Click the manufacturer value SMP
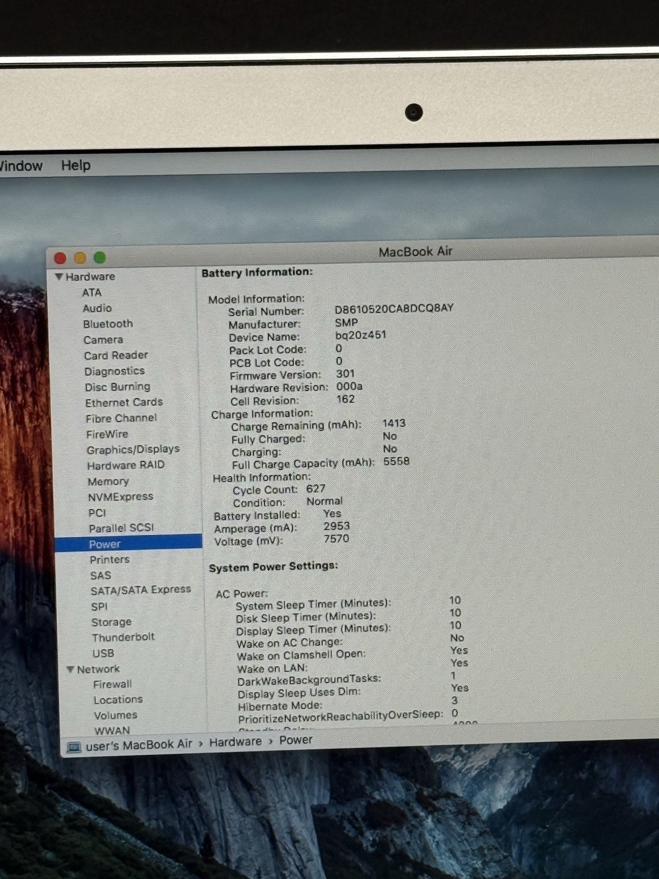659x879 pixels. pos(347,322)
